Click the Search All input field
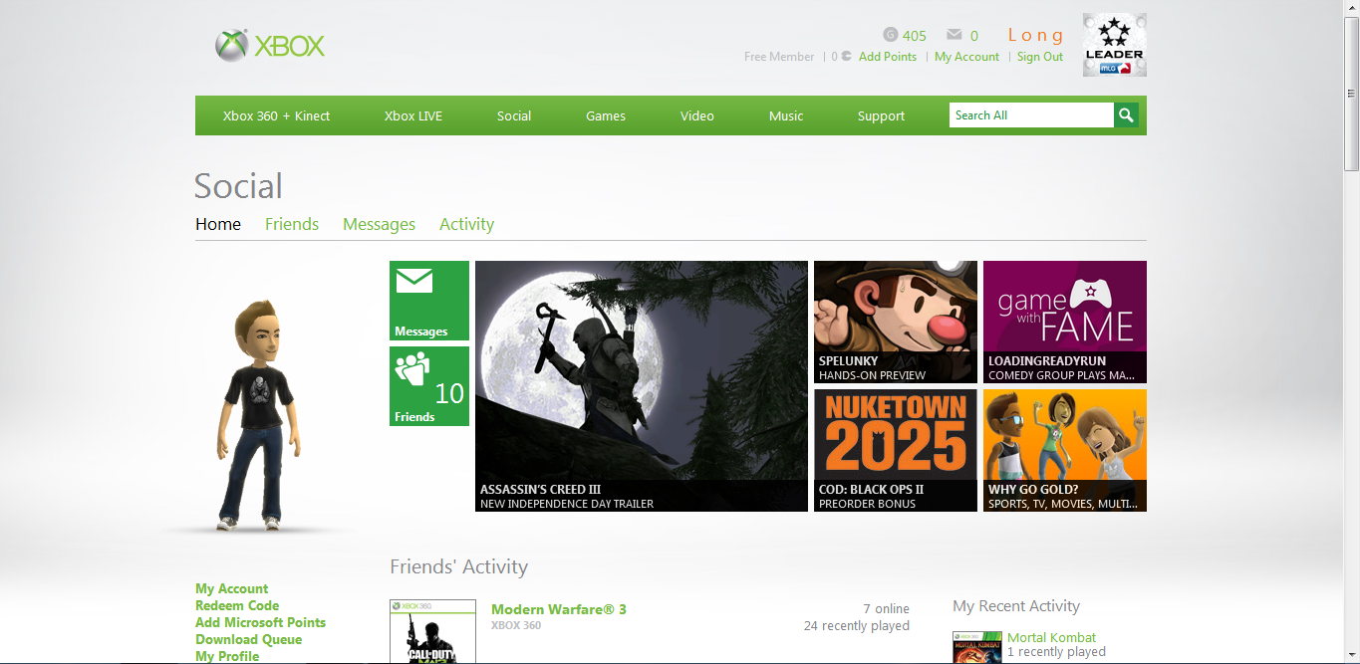1360x664 pixels. click(x=1031, y=115)
